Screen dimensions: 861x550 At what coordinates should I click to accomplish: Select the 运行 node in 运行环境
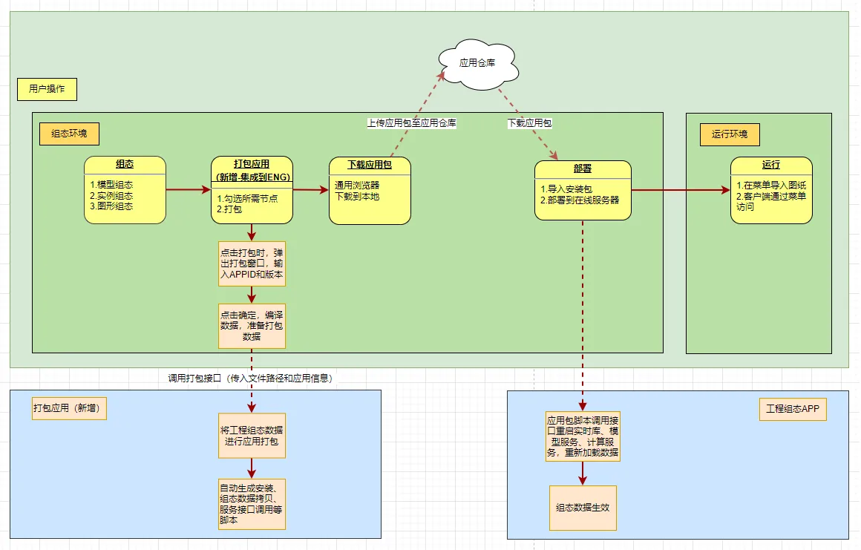[771, 190]
